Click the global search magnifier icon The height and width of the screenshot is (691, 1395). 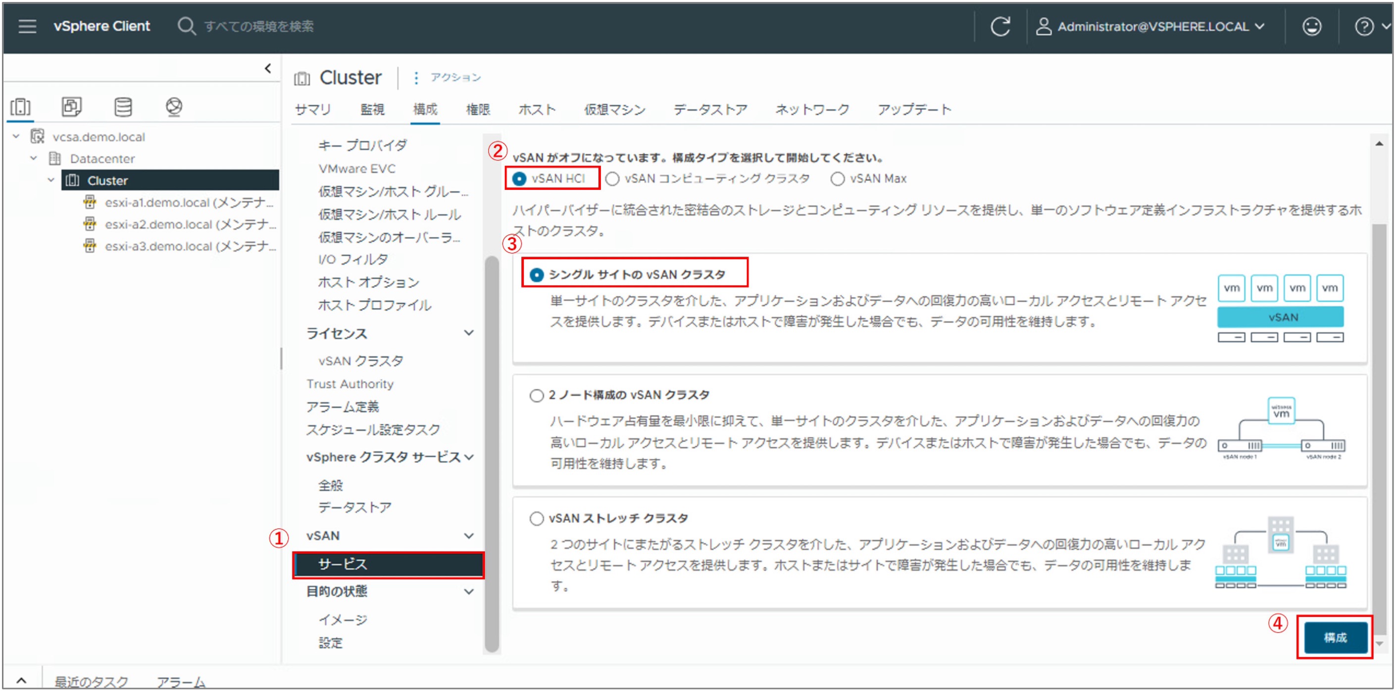point(186,26)
